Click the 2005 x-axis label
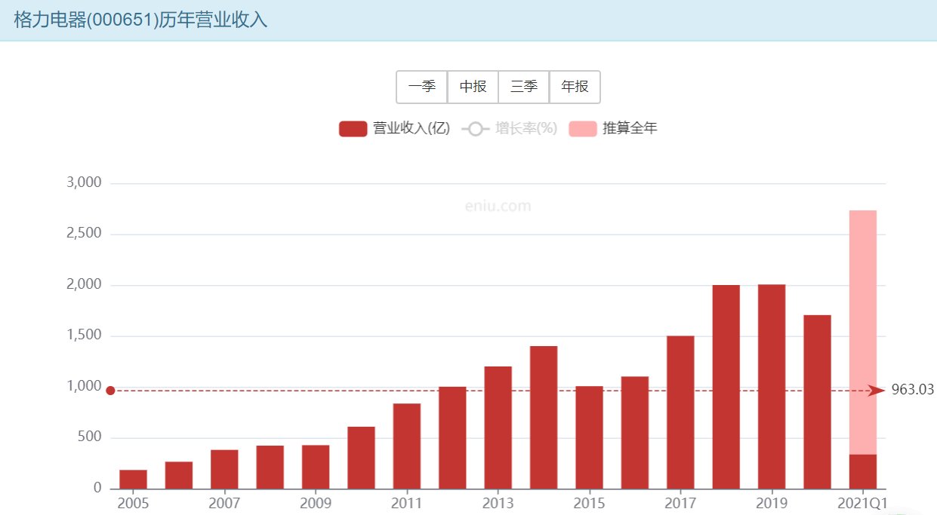Screen dimensions: 937x515 133,503
